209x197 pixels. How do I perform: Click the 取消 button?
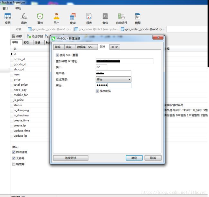point(153,158)
